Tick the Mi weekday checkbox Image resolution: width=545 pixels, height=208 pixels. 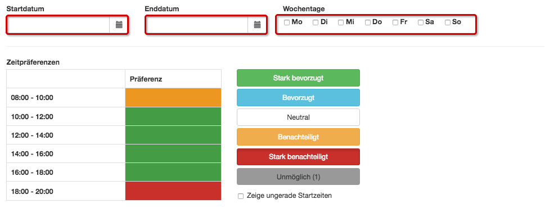pos(341,22)
